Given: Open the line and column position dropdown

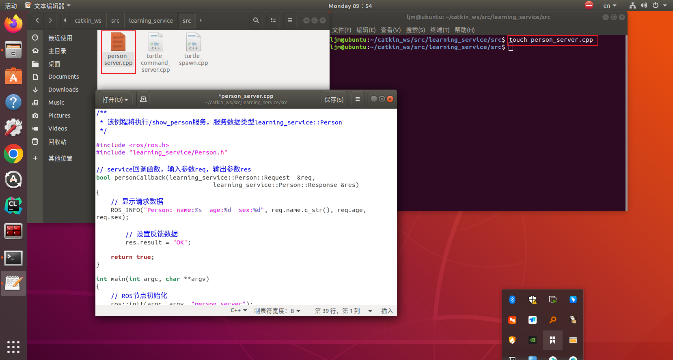Looking at the screenshot, I should (x=343, y=311).
